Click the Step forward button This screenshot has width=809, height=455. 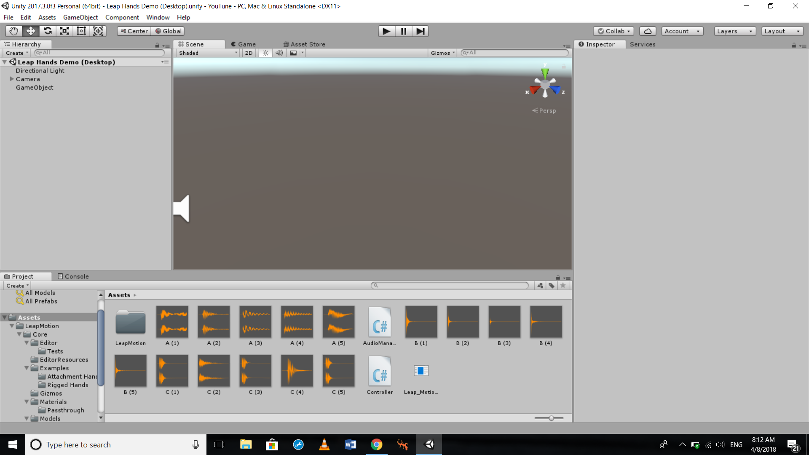pos(420,31)
